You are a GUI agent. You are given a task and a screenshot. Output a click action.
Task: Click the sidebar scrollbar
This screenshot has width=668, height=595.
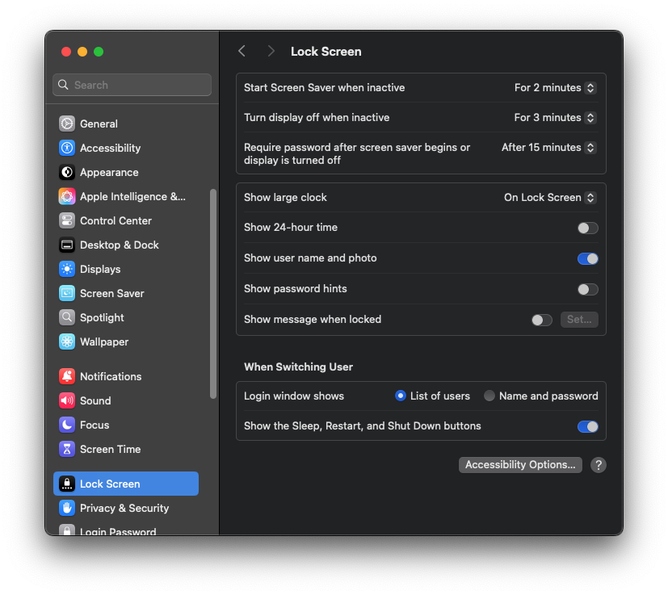tap(213, 294)
